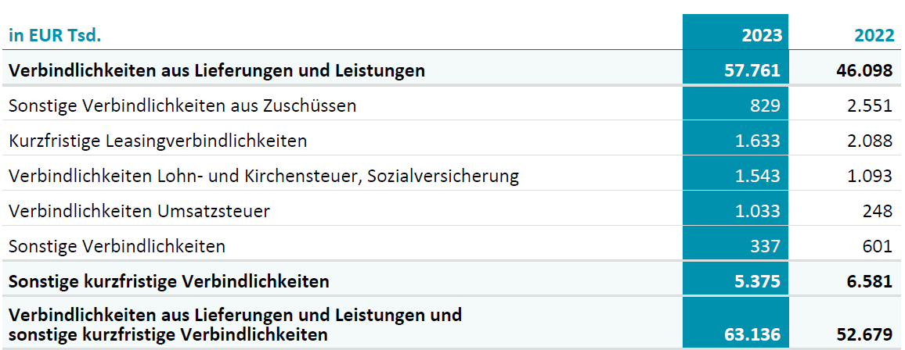Screen dimensions: 905x350
Task: Click the 248 Umsatzsteuer value for 2022
Action: pos(878,211)
